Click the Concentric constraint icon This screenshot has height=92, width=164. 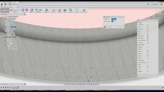148,51
